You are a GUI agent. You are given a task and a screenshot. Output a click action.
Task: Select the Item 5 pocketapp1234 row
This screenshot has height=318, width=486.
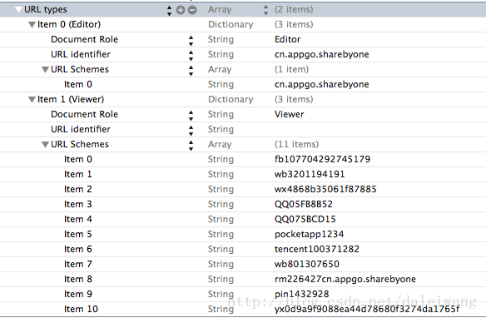pos(243,234)
